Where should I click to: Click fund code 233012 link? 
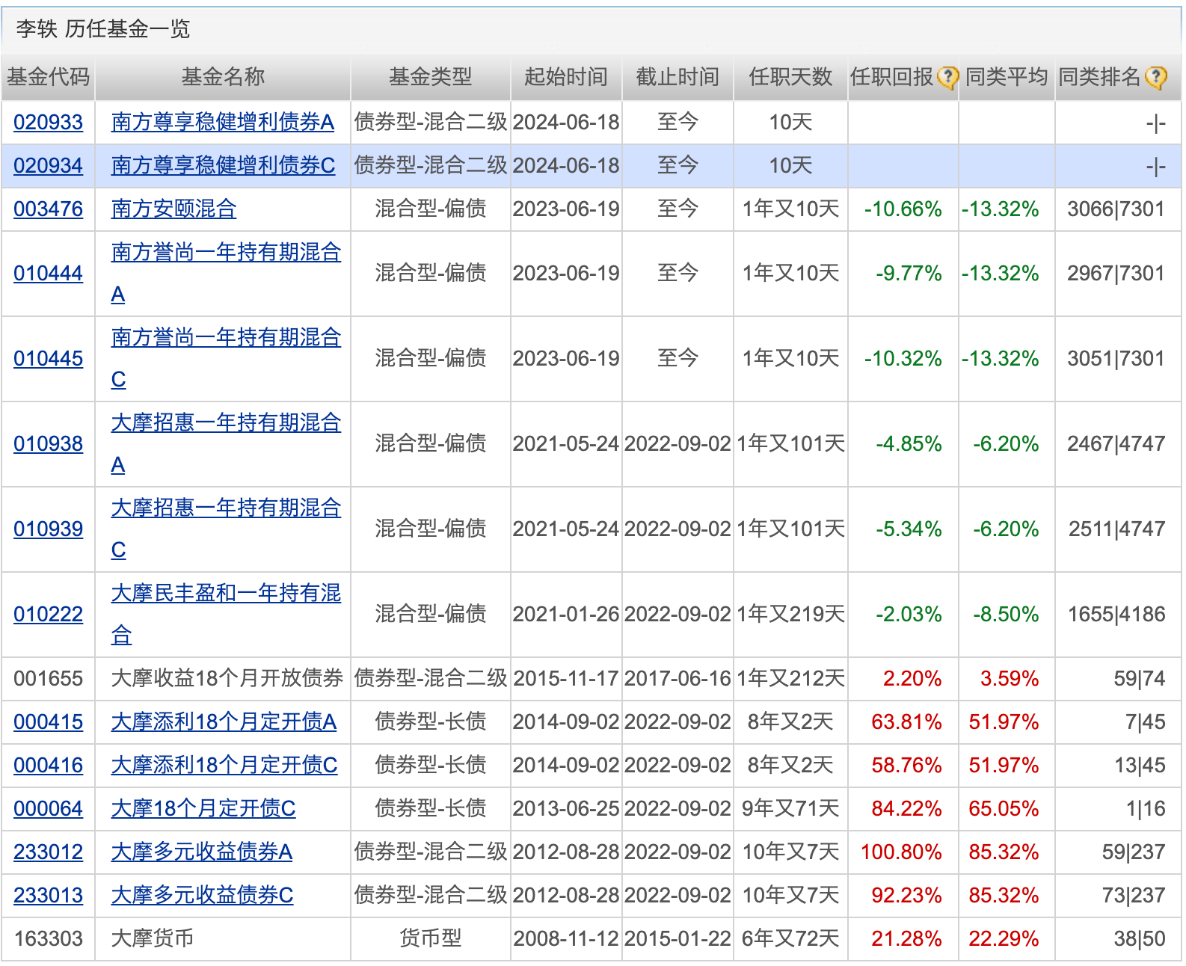pos(48,852)
